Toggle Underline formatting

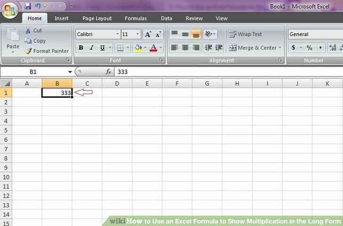102,47
